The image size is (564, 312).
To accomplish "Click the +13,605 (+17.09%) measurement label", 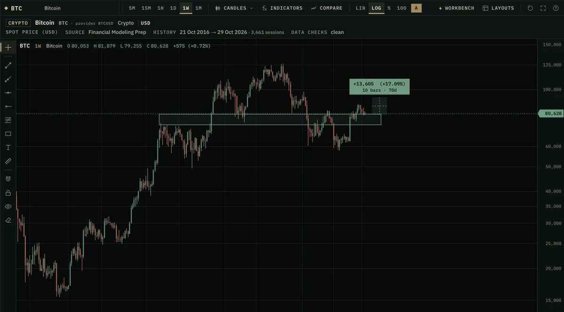I will coord(379,87).
